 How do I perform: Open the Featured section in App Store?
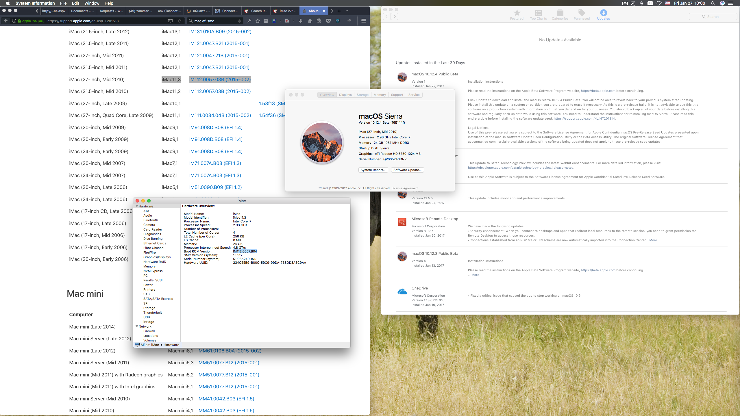(x=517, y=14)
